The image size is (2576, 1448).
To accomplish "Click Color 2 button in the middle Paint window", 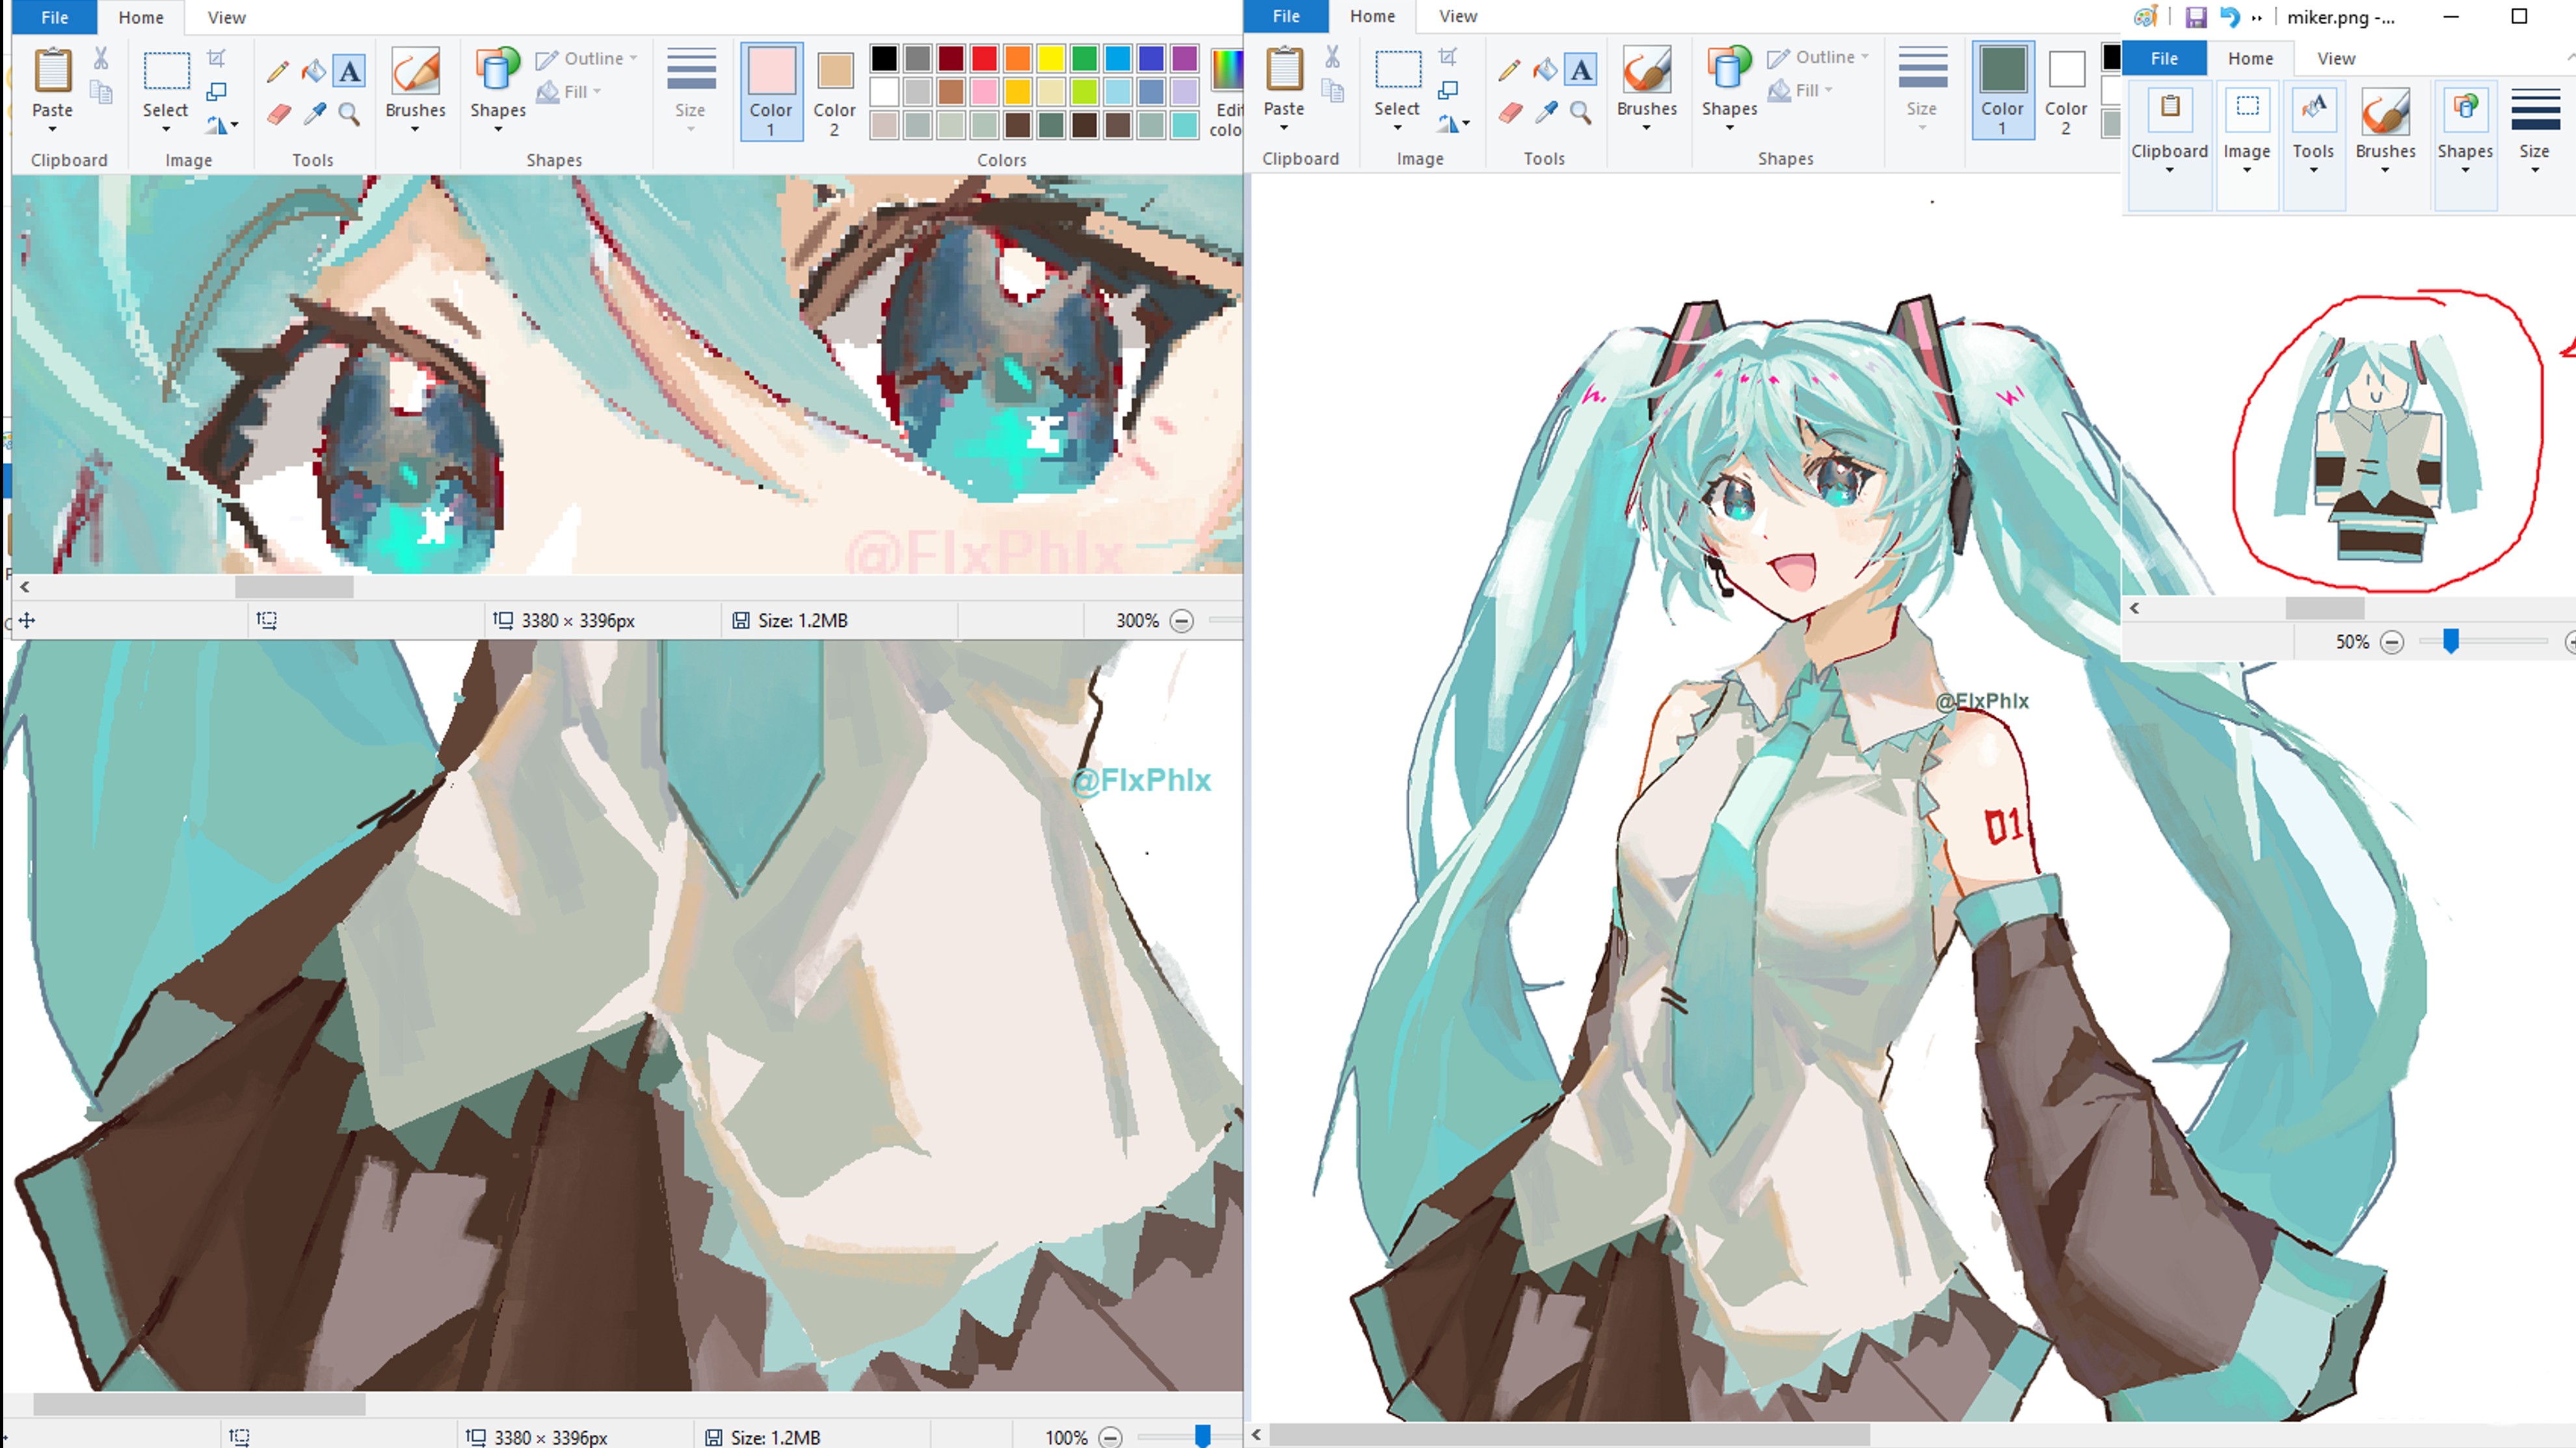I will pyautogui.click(x=2066, y=90).
